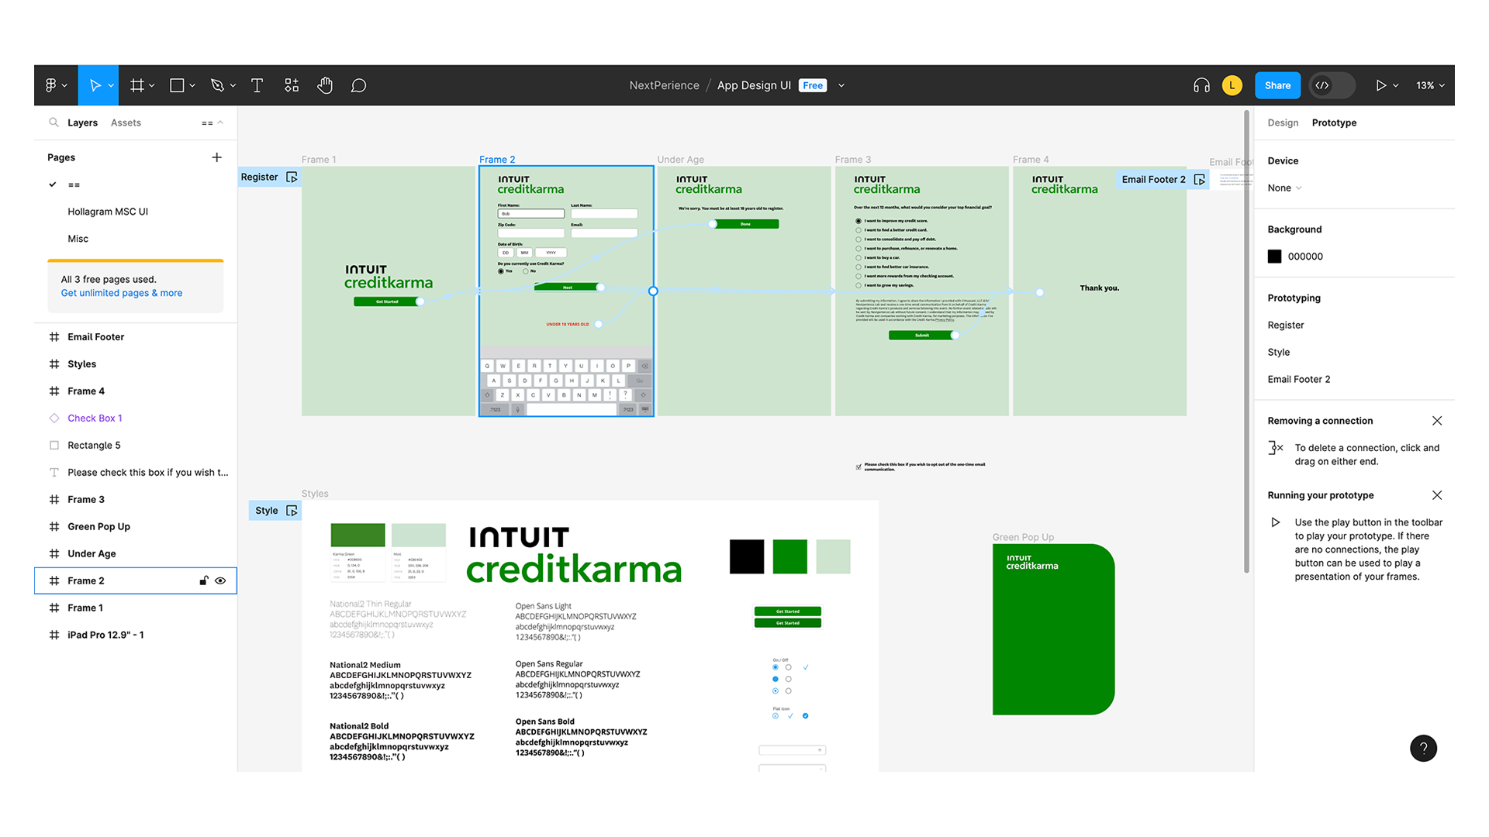Open file name dropdown chevron
Screen dimensions: 1489x837
(x=841, y=85)
